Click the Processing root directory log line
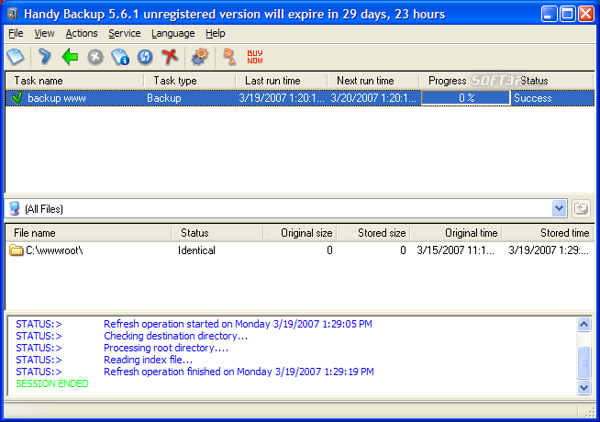This screenshot has width=600, height=422. tap(166, 348)
